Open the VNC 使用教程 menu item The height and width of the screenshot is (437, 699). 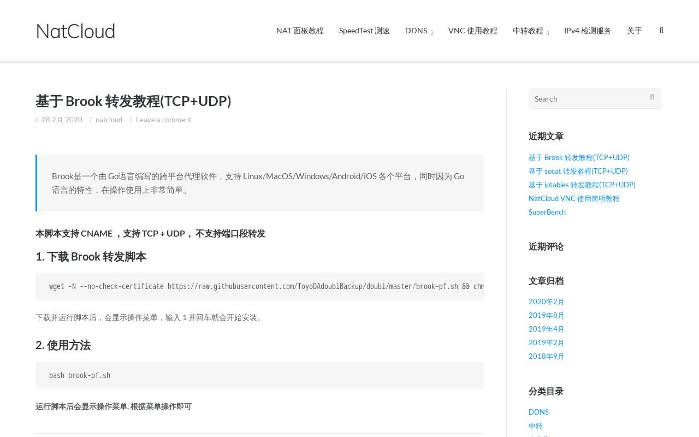coord(473,31)
